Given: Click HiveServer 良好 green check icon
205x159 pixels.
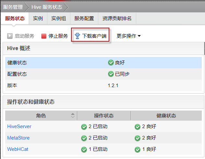Looking at the screenshot, I should point(138,126).
